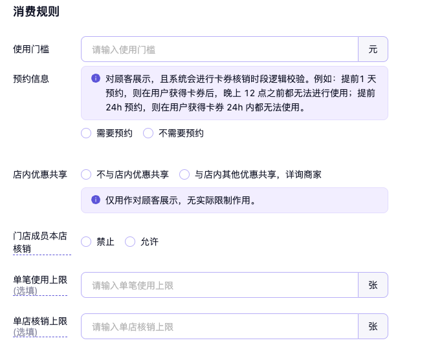
Task: Click the 张 suffix of 单笔使用上限
Action: (373, 285)
